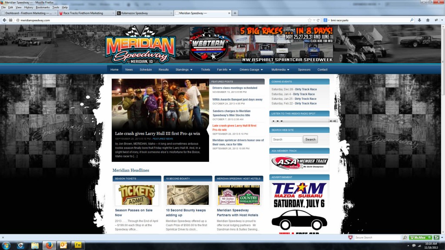Open the Bookmarks menu
This screenshot has width=445, height=250.
tap(43, 7)
